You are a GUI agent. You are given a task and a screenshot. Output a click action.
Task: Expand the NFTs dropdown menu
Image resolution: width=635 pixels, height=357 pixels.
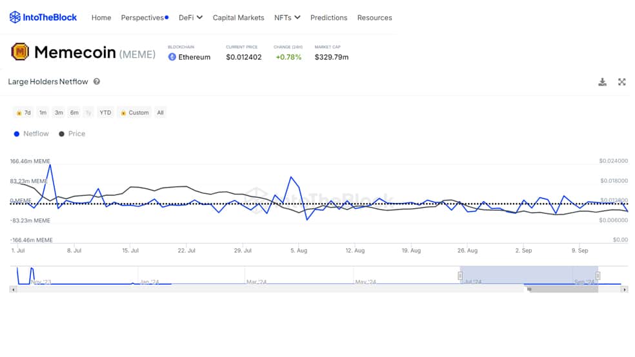click(x=287, y=17)
